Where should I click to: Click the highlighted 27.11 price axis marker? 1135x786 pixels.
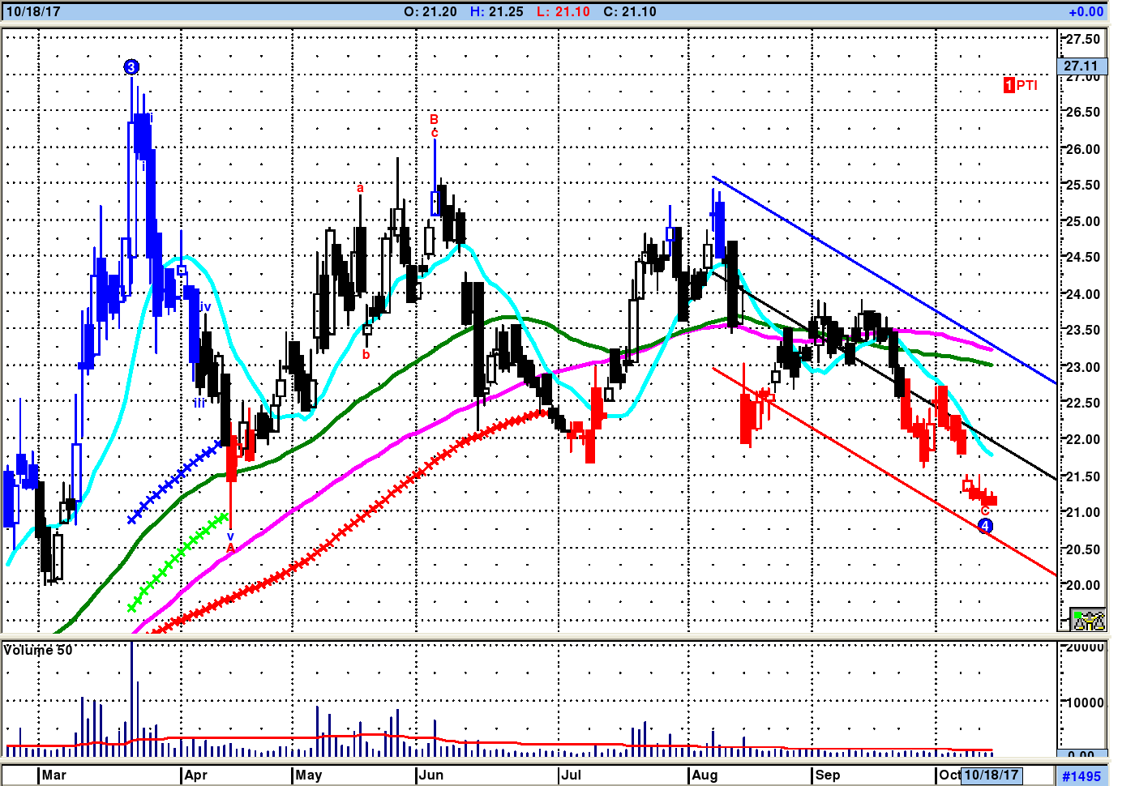point(1081,66)
